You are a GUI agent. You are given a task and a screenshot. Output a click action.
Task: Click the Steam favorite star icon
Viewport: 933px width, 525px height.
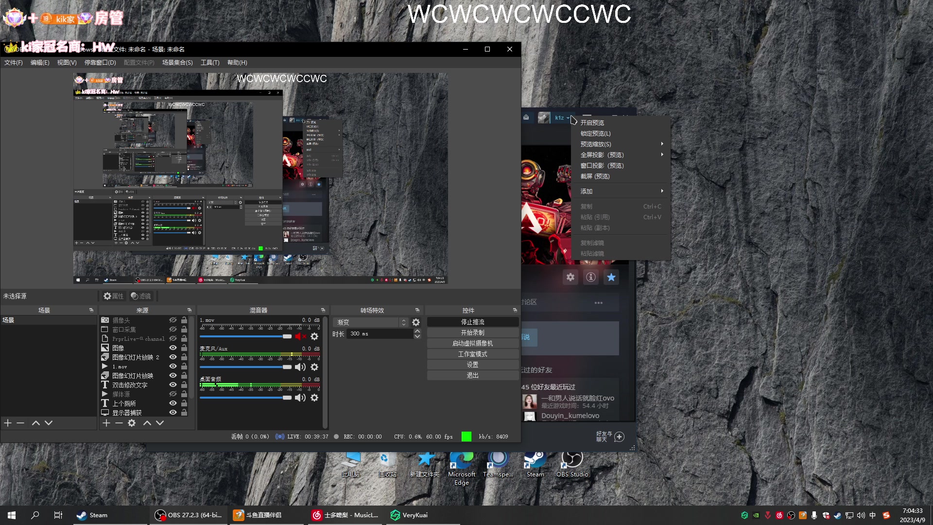611,277
